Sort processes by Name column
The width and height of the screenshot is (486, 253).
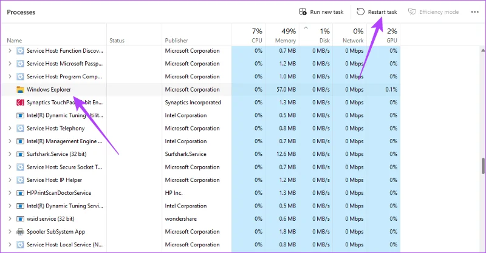point(14,41)
